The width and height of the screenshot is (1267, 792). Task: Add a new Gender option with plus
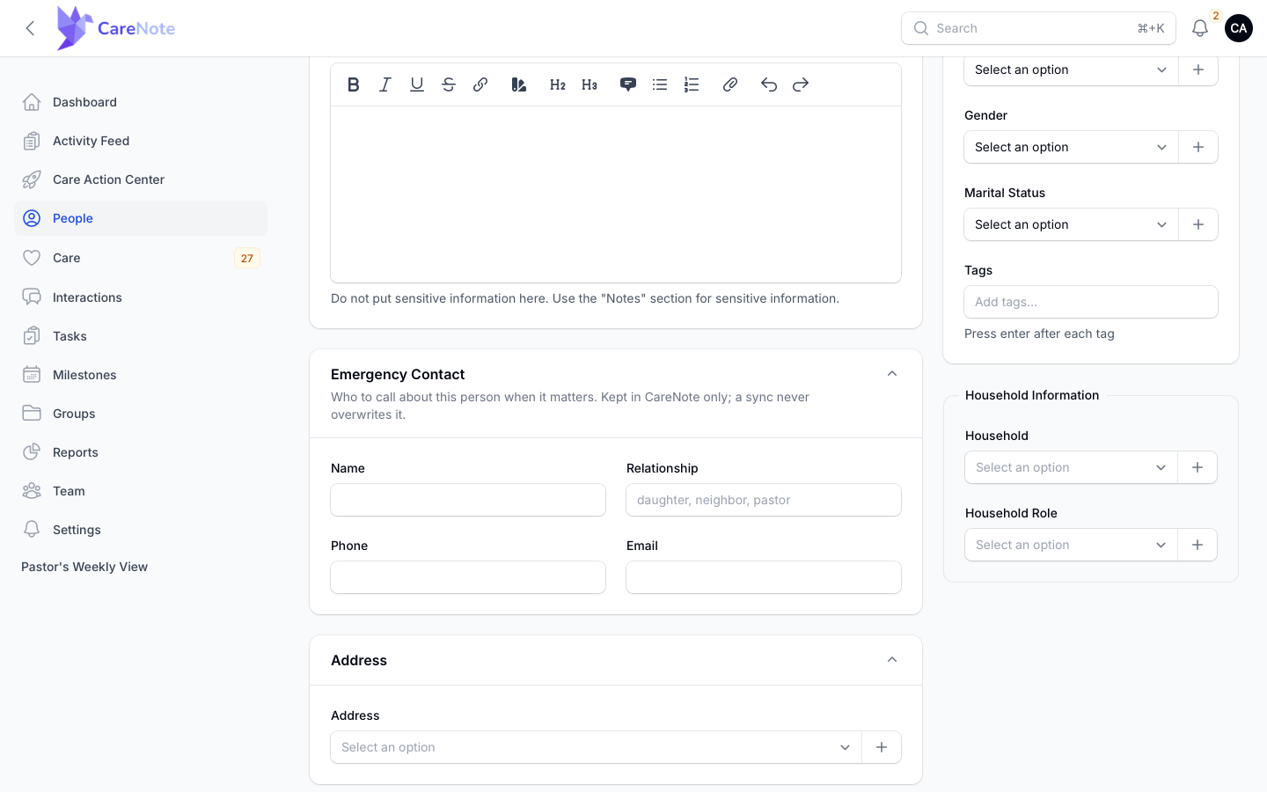(1198, 147)
